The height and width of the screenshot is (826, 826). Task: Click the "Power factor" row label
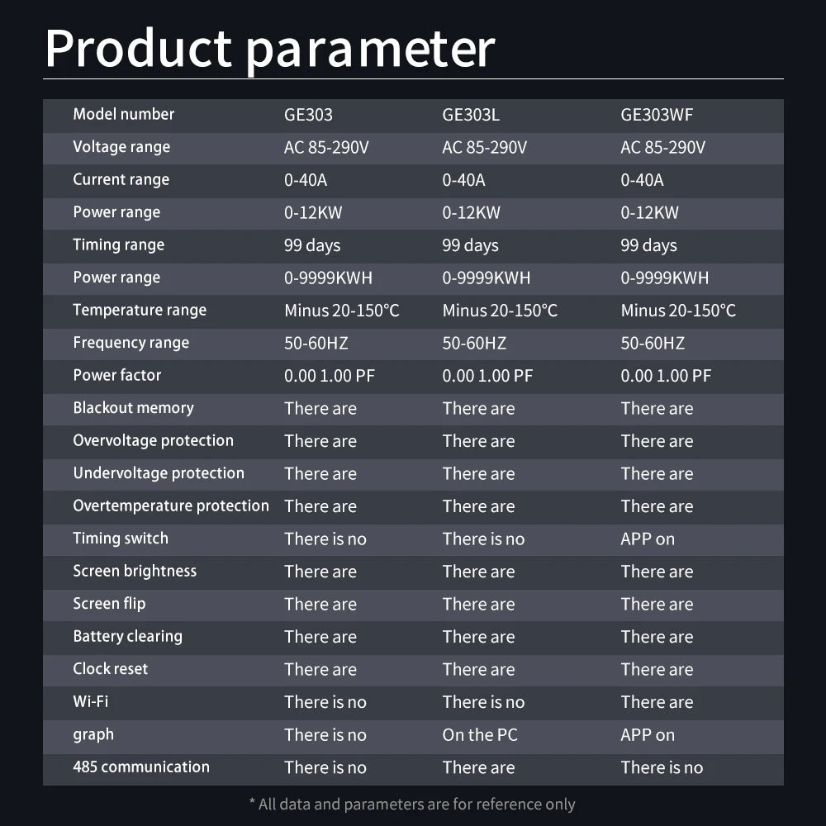(x=116, y=375)
